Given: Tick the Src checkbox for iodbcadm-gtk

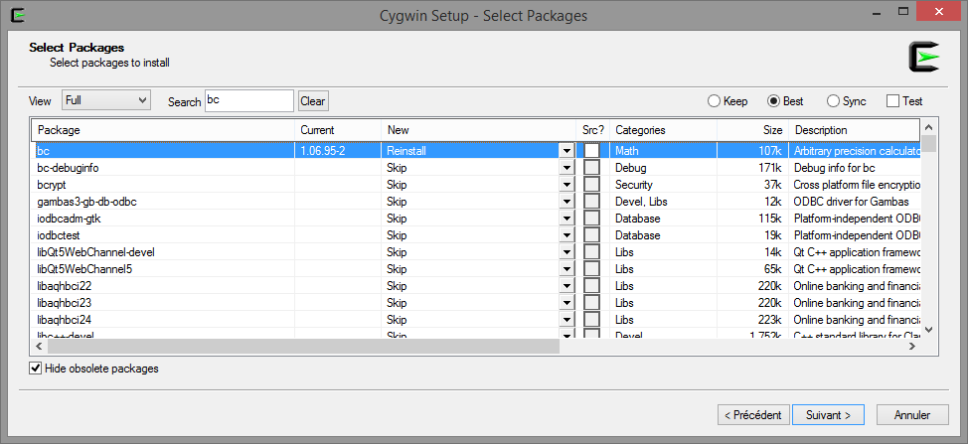Looking at the screenshot, I should [x=591, y=219].
